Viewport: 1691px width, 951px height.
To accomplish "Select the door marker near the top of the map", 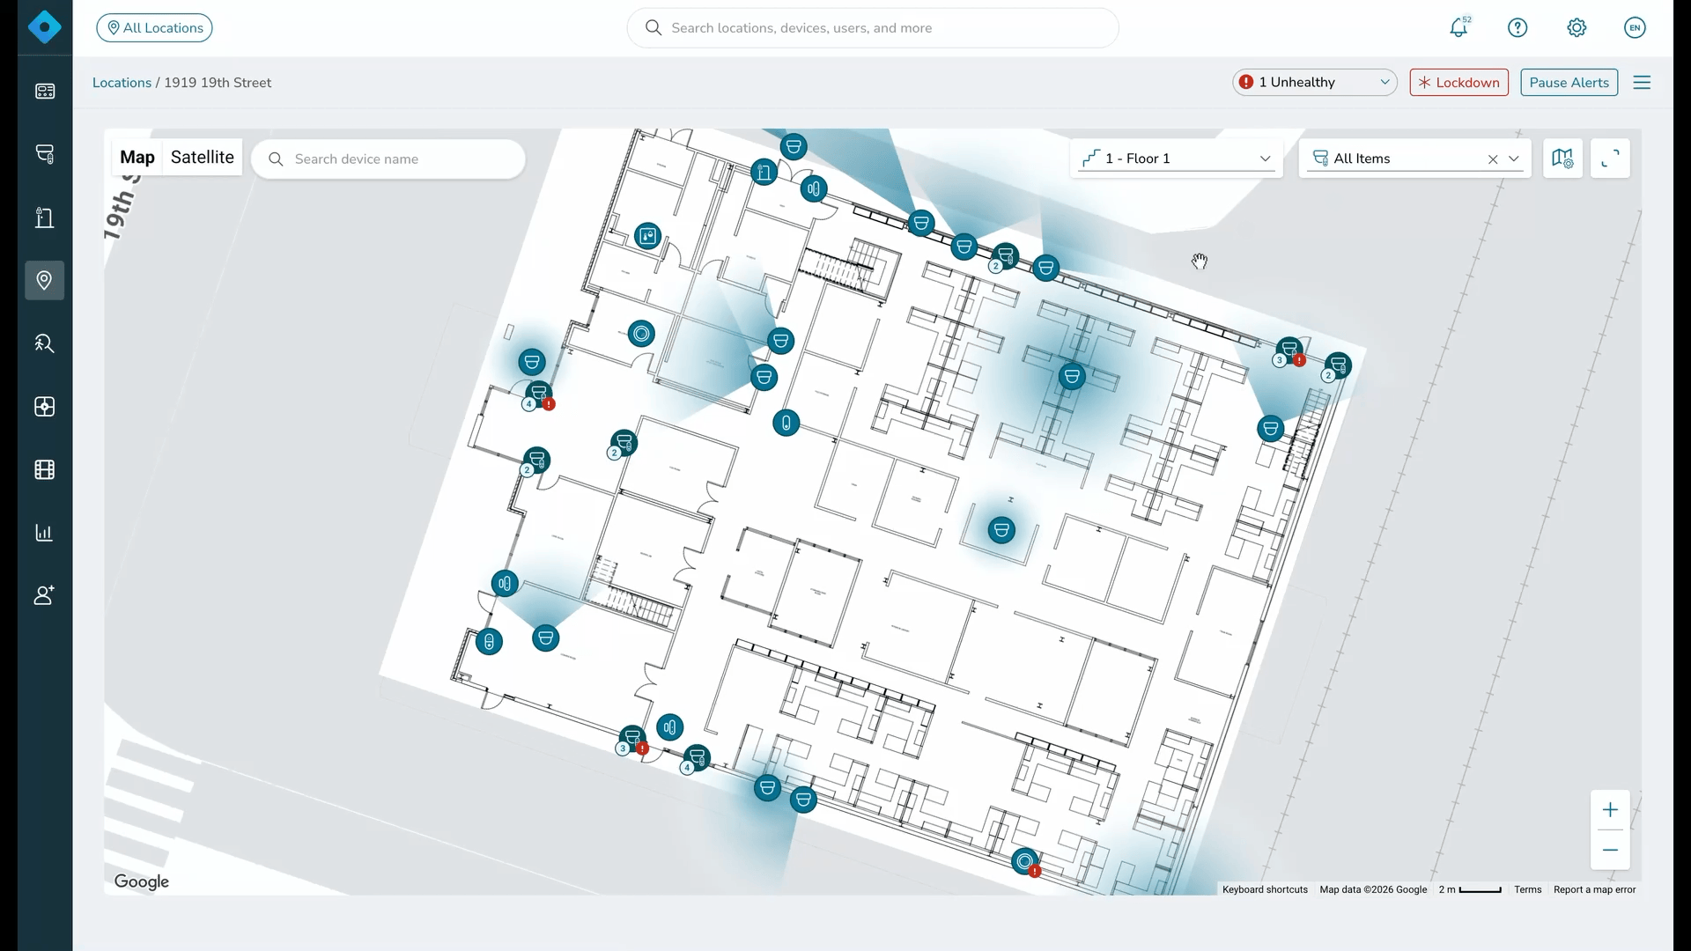I will (764, 172).
